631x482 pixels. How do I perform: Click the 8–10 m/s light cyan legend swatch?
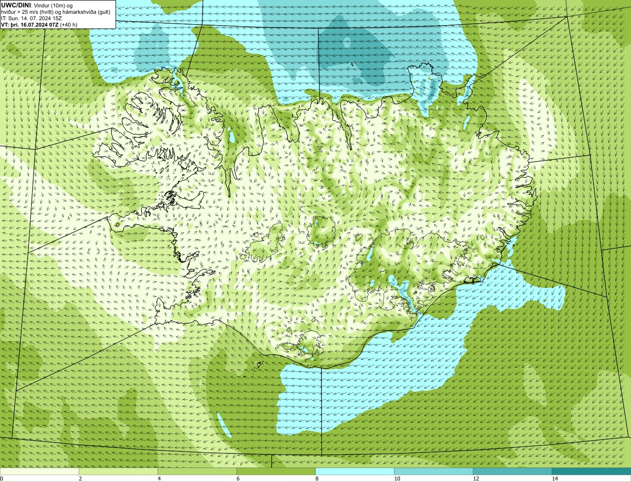click(355, 472)
